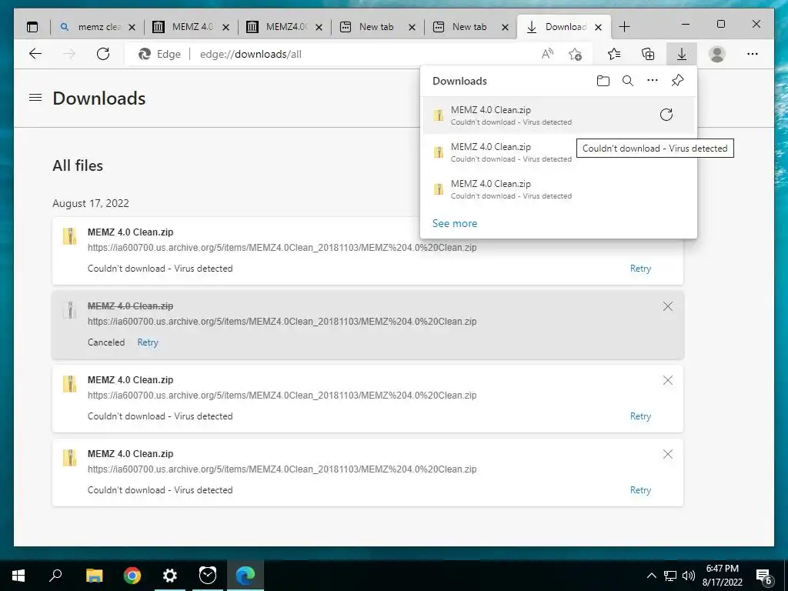Switch to the MEMZ4.0 second archive tab

(284, 27)
